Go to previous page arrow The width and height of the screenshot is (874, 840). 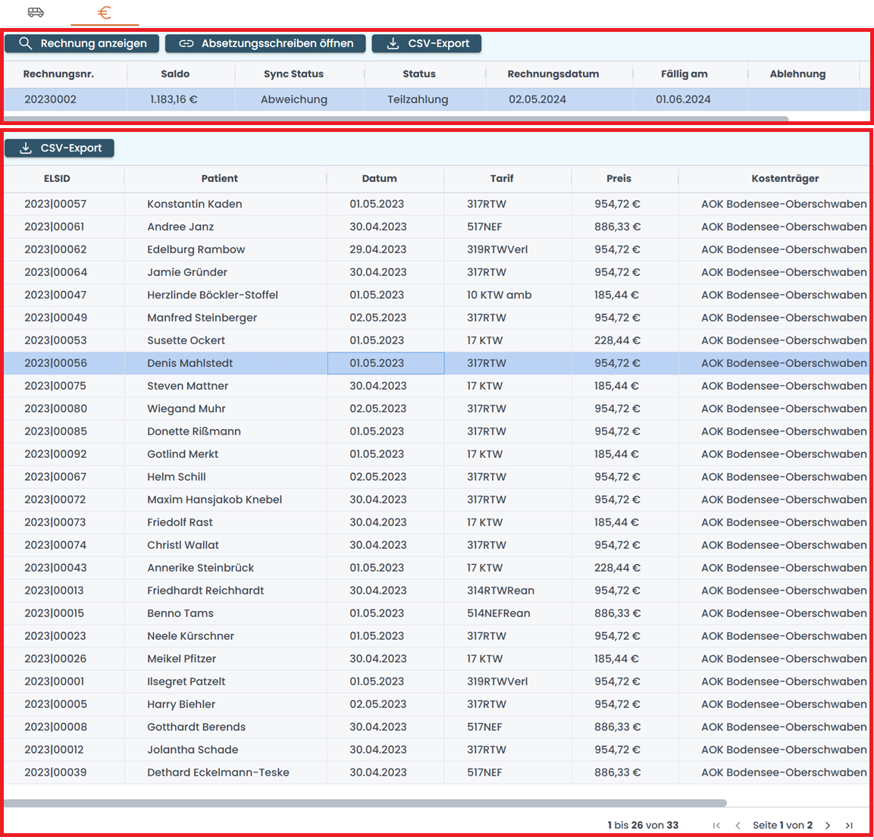[738, 826]
